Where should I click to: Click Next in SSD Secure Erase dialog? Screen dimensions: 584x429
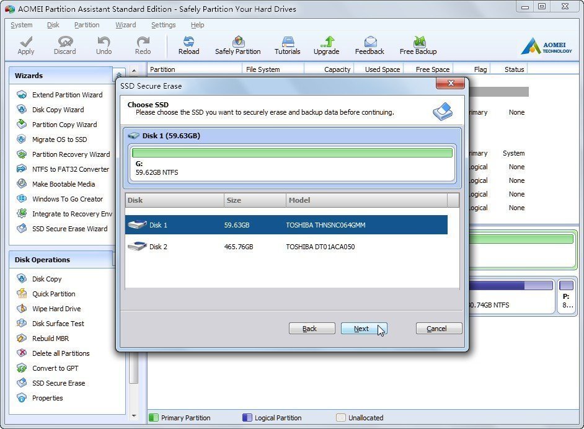(364, 329)
